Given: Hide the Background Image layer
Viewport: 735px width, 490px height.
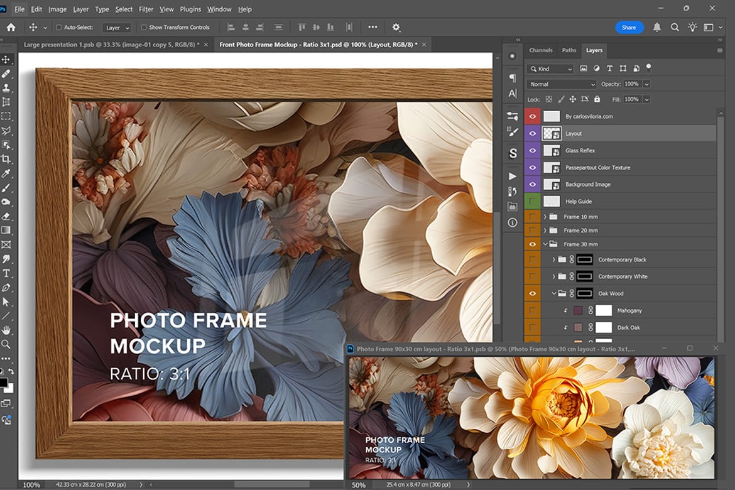Looking at the screenshot, I should pyautogui.click(x=532, y=184).
